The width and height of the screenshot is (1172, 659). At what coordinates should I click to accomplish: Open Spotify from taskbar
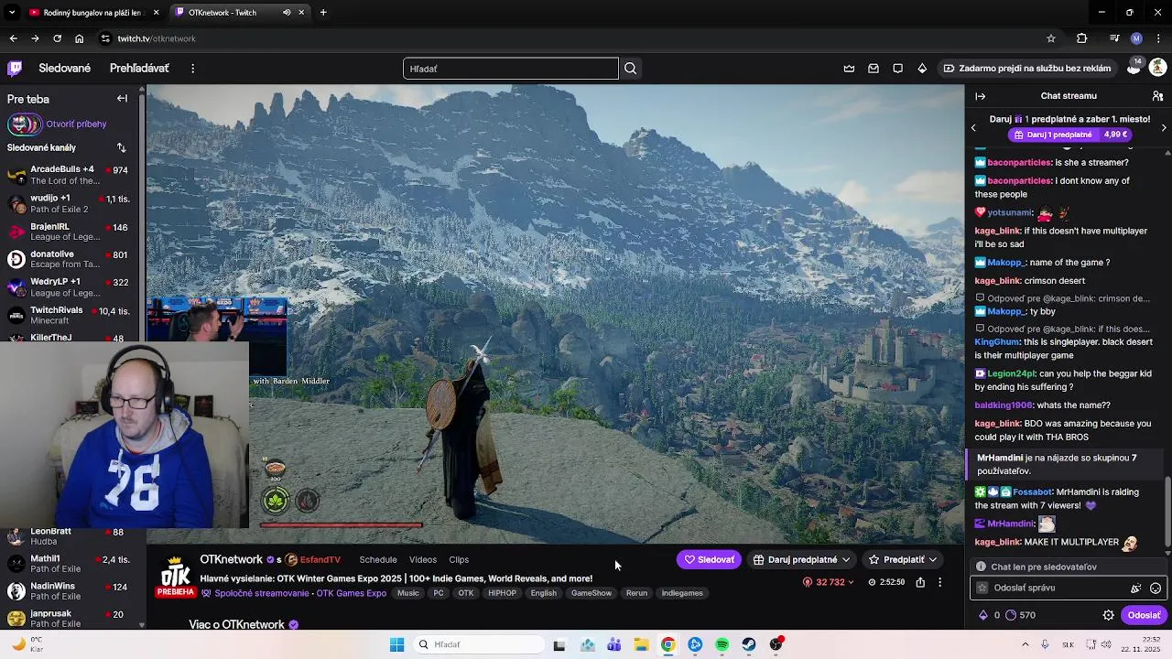(x=722, y=644)
